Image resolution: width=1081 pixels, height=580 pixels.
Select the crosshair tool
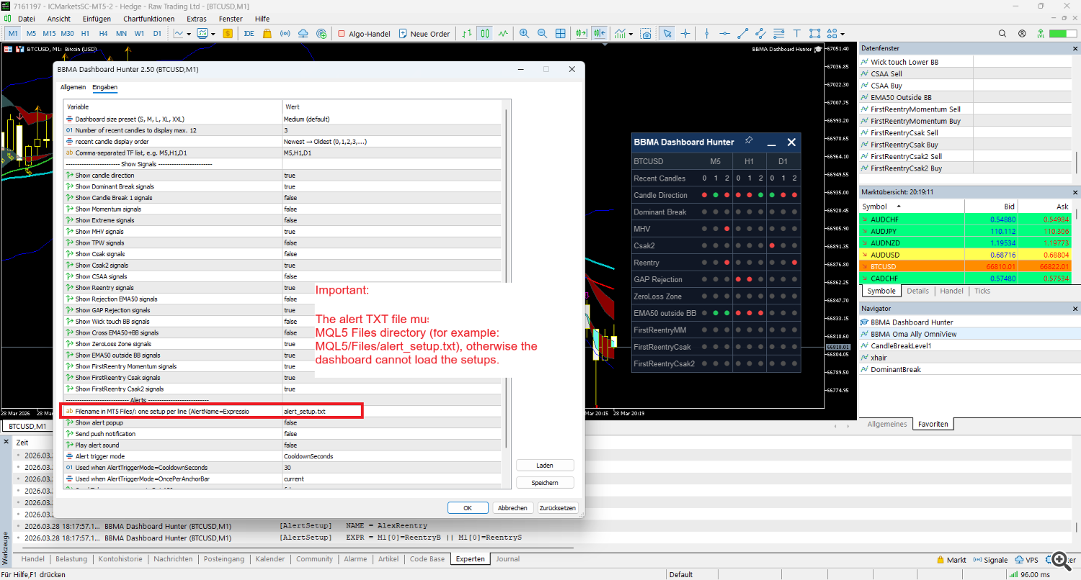tap(685, 33)
